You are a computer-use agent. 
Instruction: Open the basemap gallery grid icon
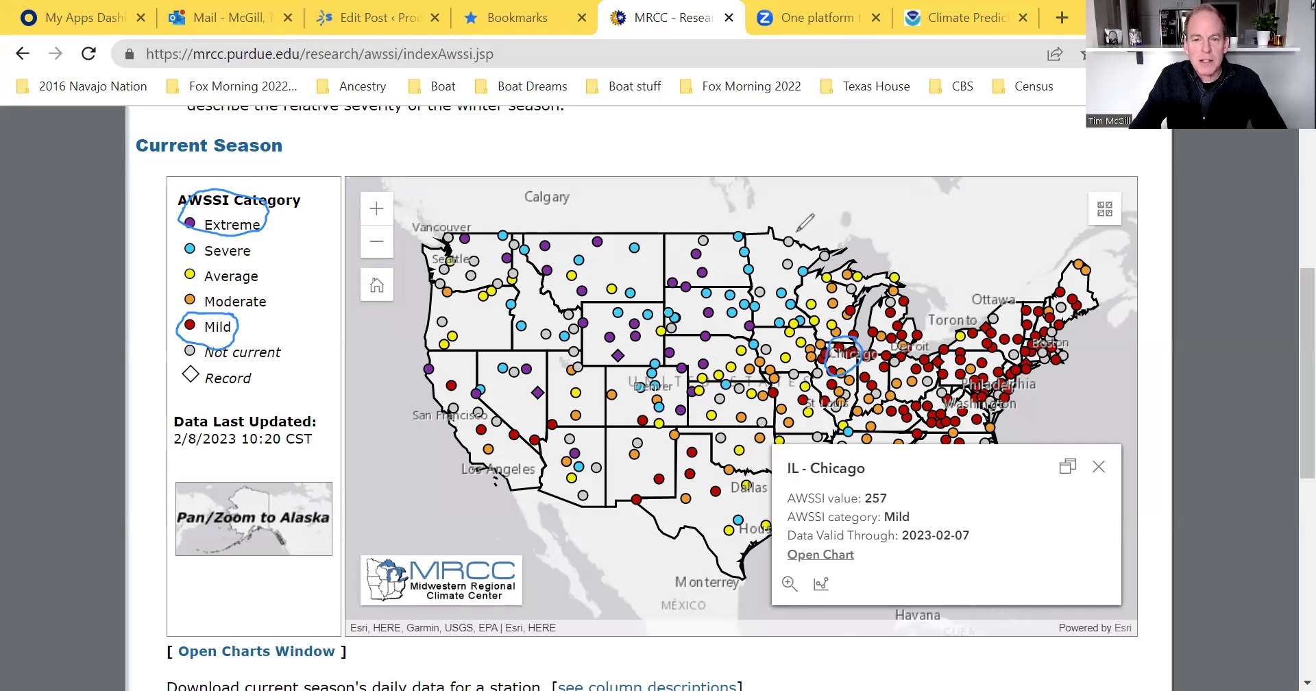1104,208
